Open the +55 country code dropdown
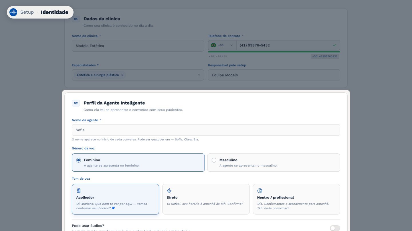This screenshot has height=231, width=412. (x=222, y=45)
